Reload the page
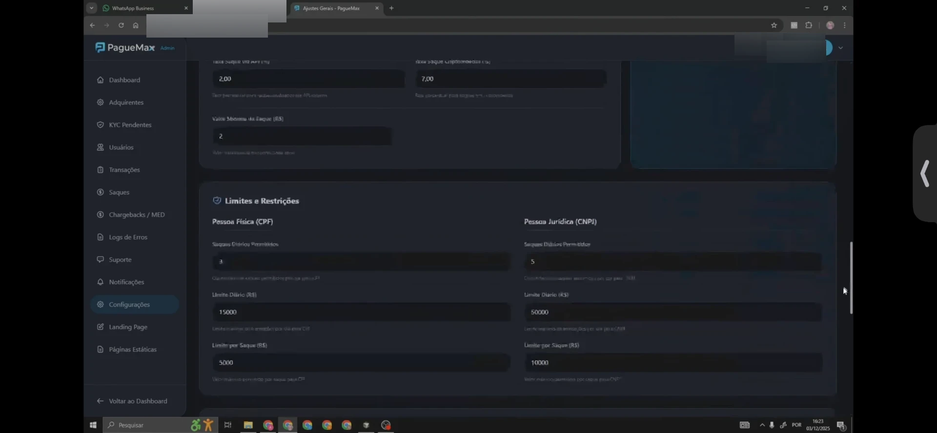The width and height of the screenshot is (937, 433). coord(121,25)
